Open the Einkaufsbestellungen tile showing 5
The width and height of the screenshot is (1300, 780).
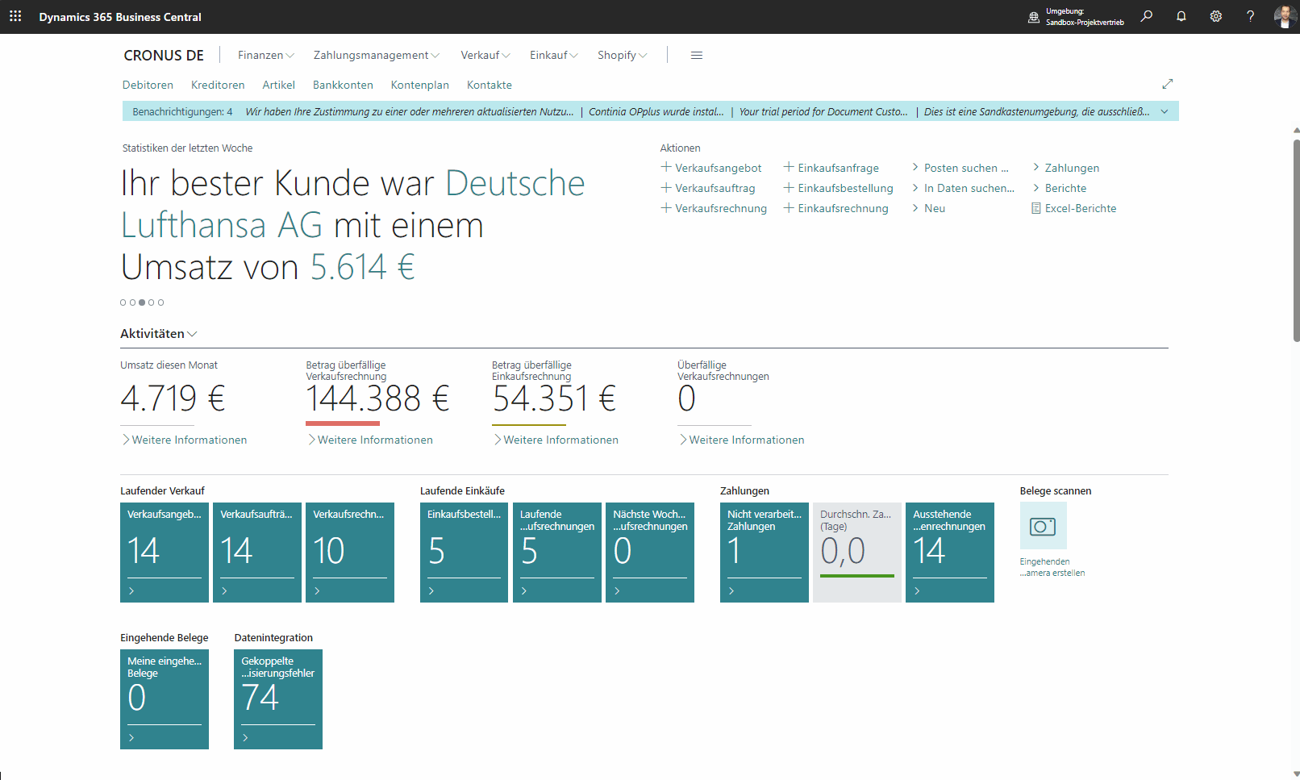click(464, 553)
